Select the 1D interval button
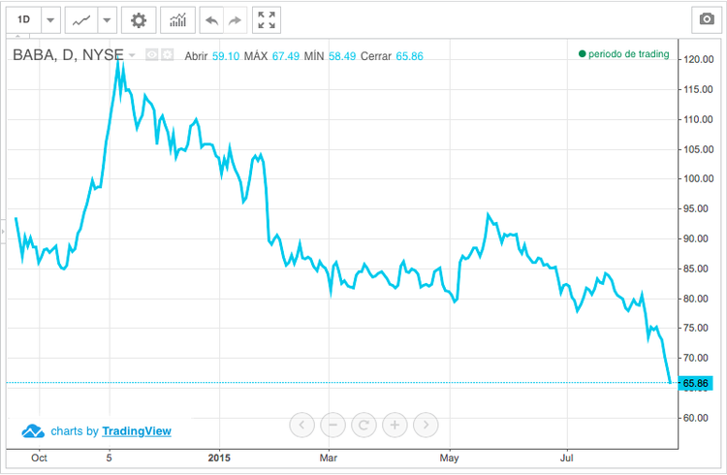Image resolution: width=727 pixels, height=475 pixels. 24,20
